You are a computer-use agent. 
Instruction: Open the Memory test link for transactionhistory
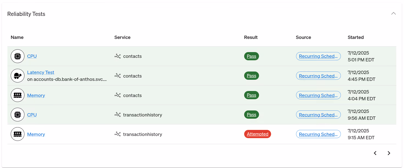point(36,134)
